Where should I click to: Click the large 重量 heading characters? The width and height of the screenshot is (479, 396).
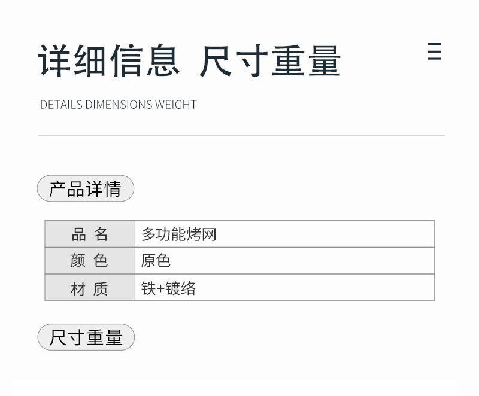coord(306,61)
